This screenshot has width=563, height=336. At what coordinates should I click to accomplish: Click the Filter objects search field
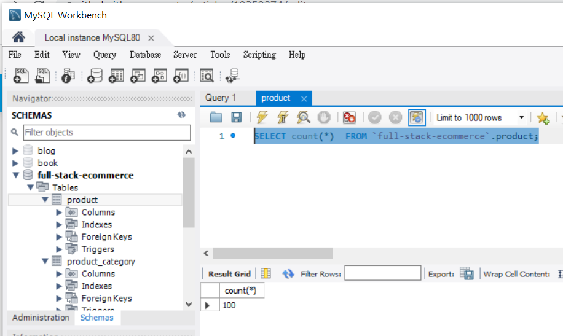[x=107, y=133]
